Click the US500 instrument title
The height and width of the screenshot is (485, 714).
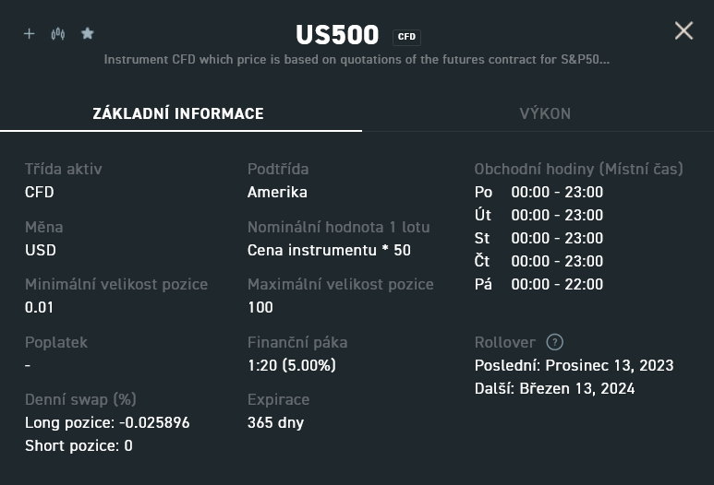337,34
